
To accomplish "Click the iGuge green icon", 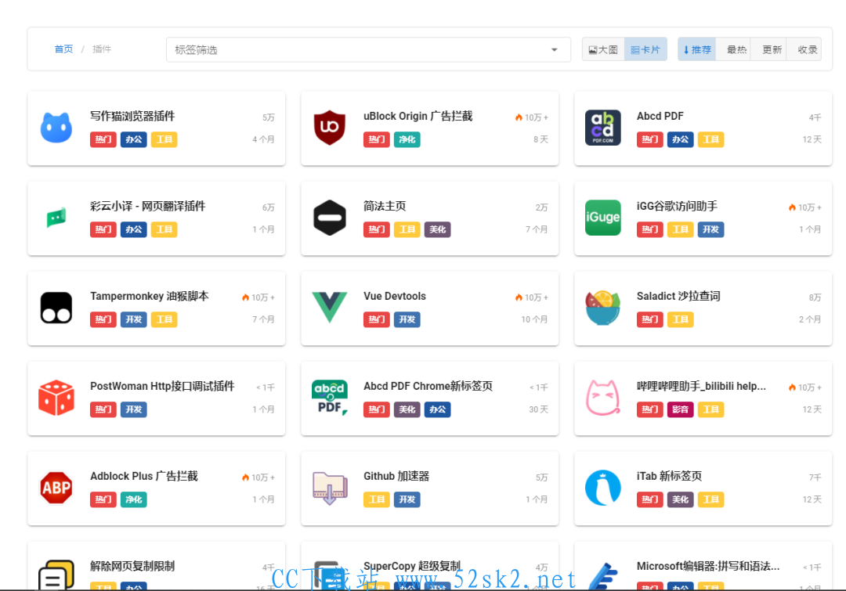I will coord(602,218).
